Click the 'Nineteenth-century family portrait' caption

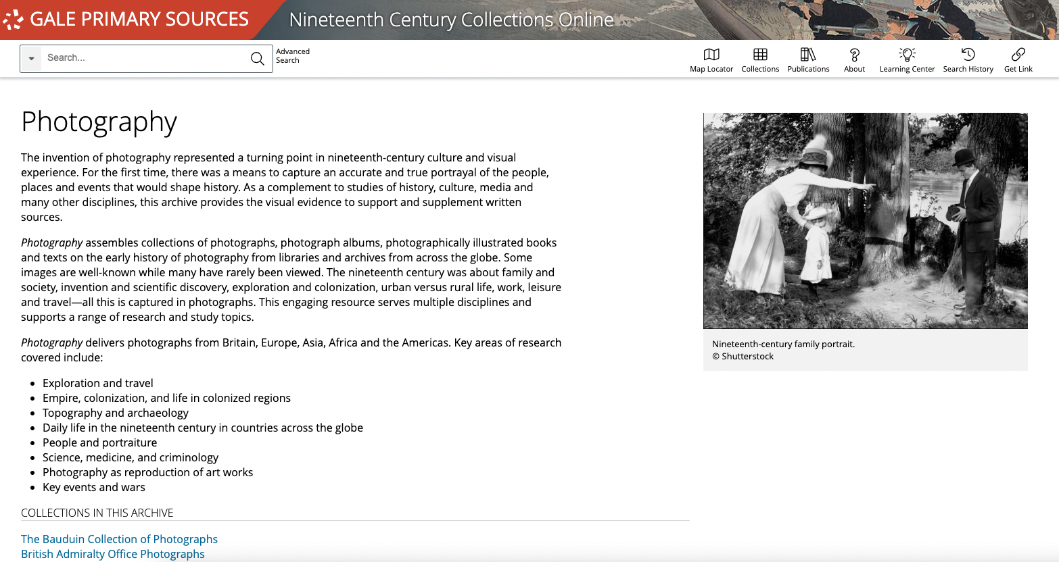pyautogui.click(x=783, y=344)
